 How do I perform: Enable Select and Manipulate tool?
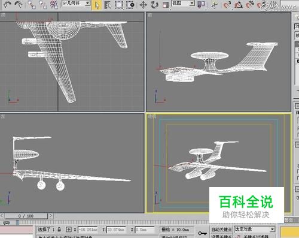point(214,5)
